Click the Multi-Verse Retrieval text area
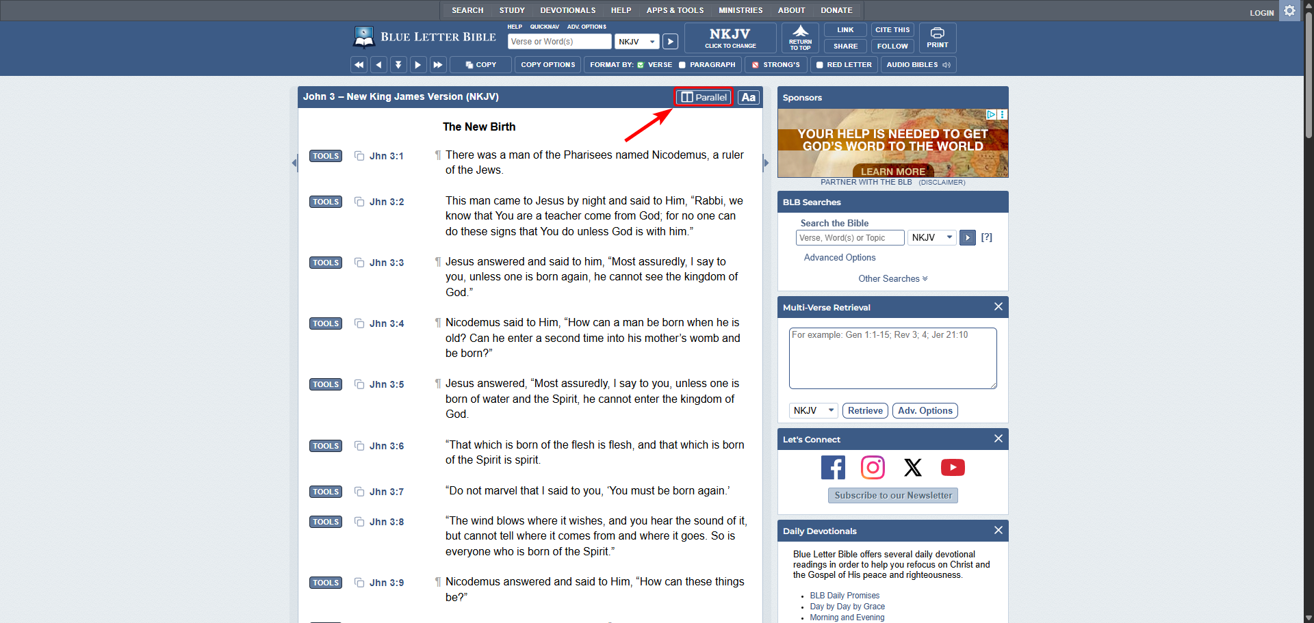Screen dimensions: 1314x623 (x=892, y=358)
